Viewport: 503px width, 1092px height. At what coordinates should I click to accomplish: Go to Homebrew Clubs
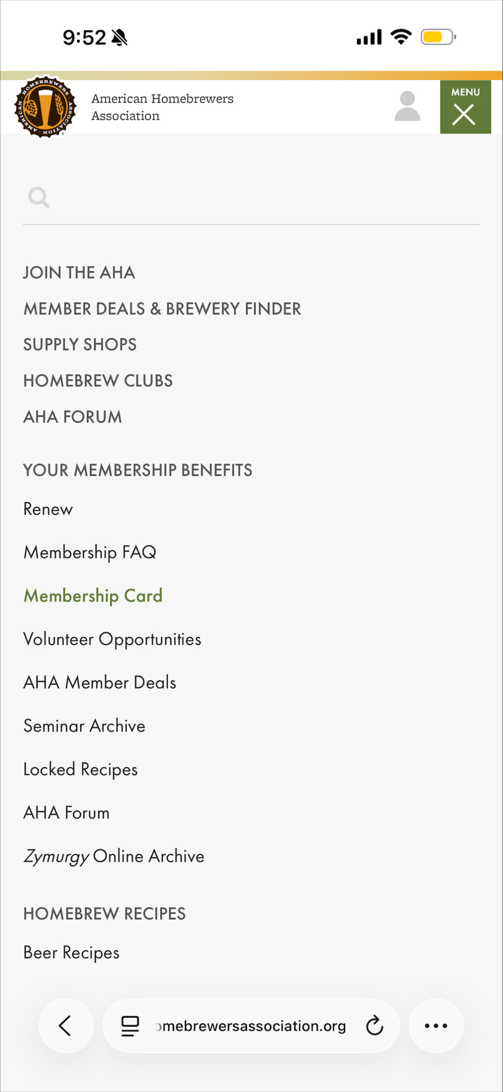coord(98,381)
